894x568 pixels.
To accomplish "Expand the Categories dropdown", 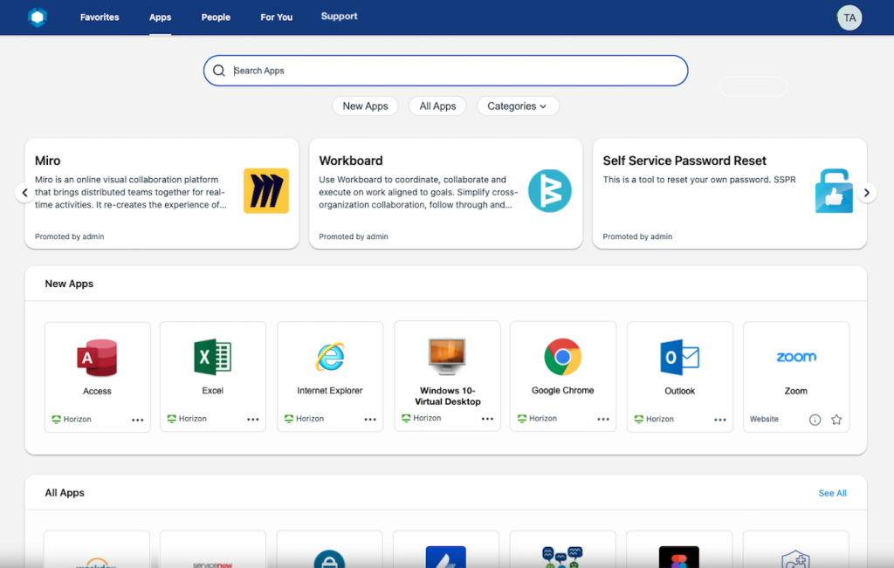I will click(517, 106).
